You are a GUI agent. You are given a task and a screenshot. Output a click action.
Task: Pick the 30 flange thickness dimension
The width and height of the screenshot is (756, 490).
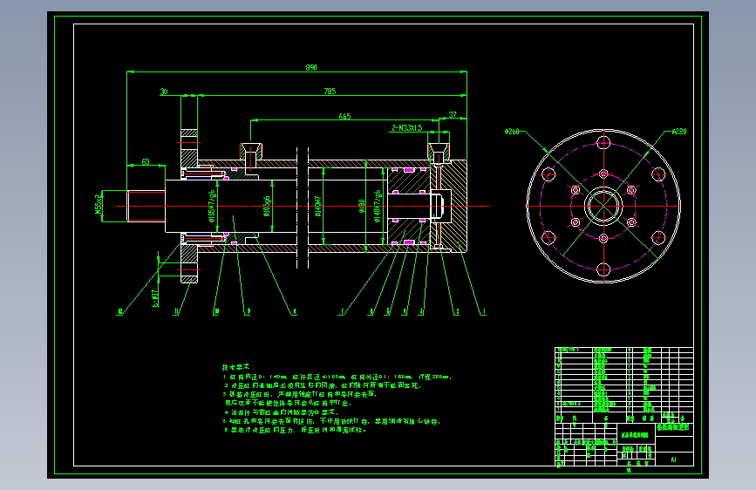pyautogui.click(x=164, y=92)
